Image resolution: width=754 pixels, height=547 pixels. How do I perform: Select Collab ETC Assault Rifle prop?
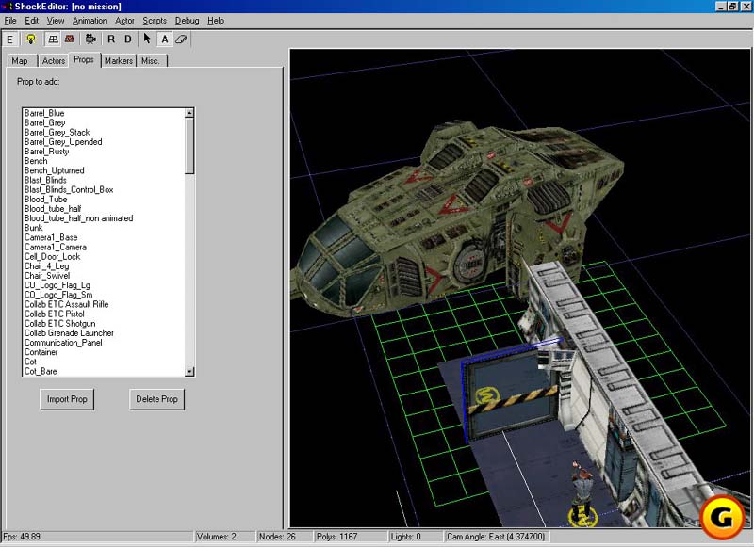point(66,304)
